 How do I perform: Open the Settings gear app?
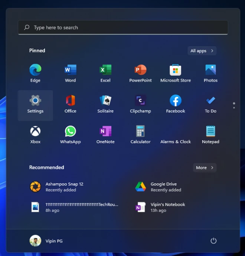click(x=35, y=105)
